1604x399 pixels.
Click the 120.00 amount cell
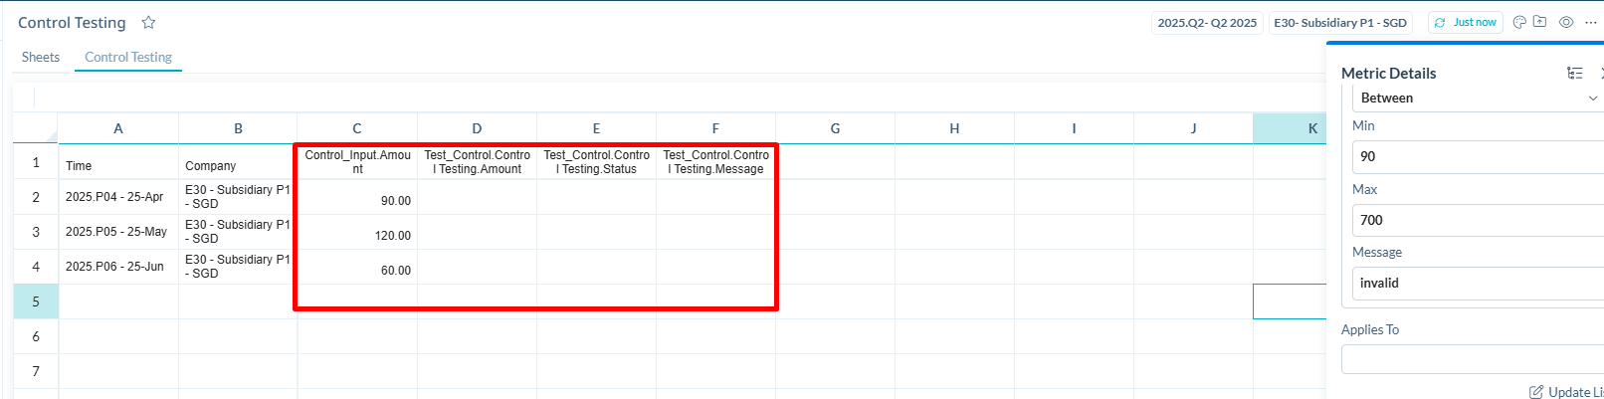357,232
